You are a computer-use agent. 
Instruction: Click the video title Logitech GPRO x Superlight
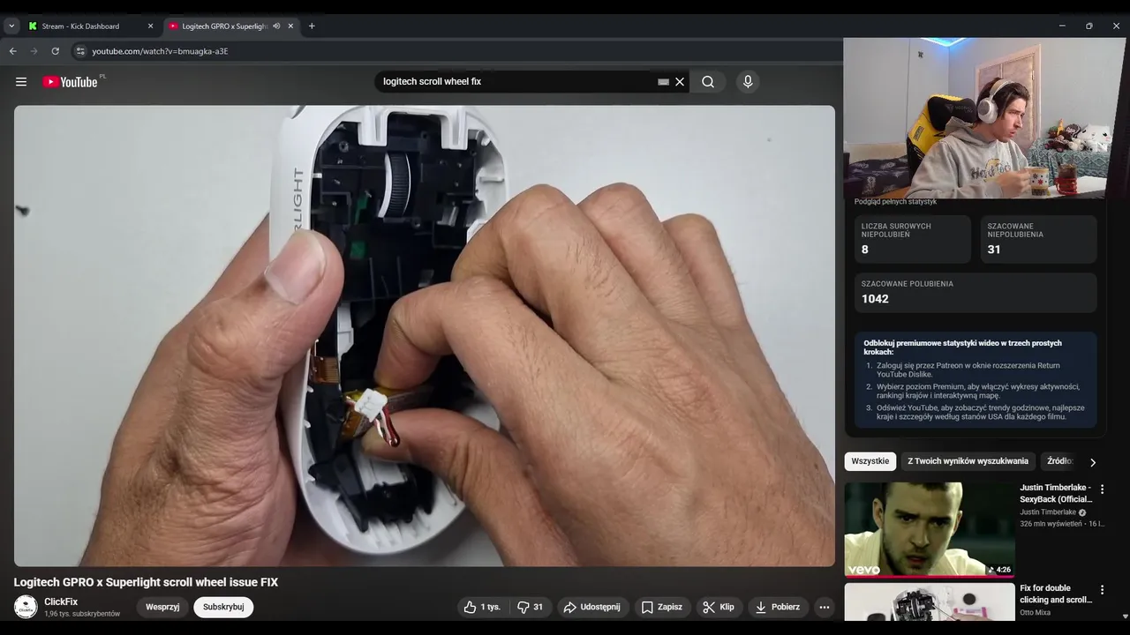click(x=146, y=582)
